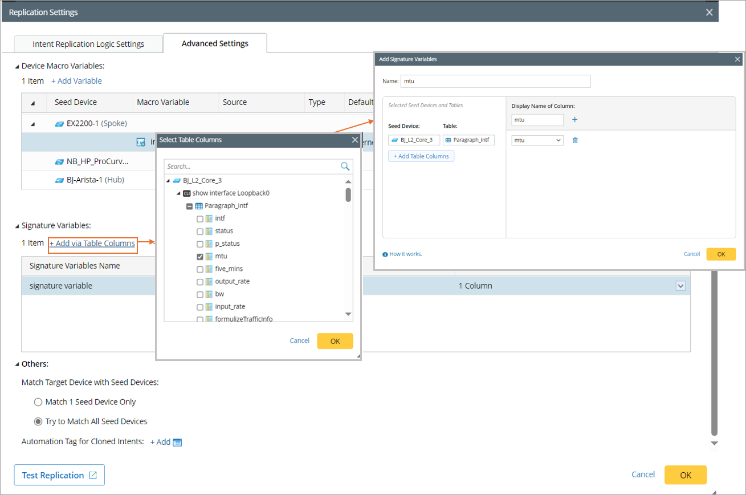Click the signature variable Name input field
The image size is (746, 495).
[495, 82]
